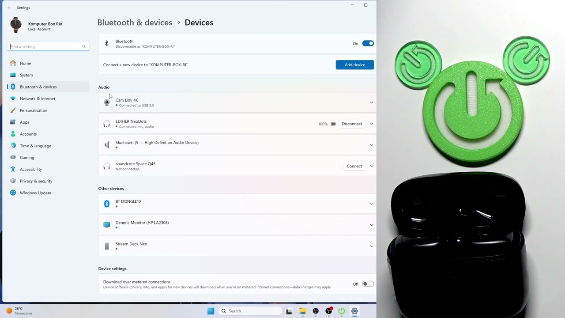Screen dimensions: 565x318
Task: Click the EDIFIER NeoDots headphones icon
Action: click(106, 124)
